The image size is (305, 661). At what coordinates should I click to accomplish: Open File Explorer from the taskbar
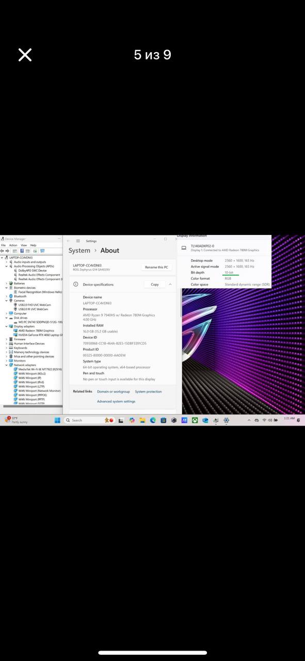(143, 420)
